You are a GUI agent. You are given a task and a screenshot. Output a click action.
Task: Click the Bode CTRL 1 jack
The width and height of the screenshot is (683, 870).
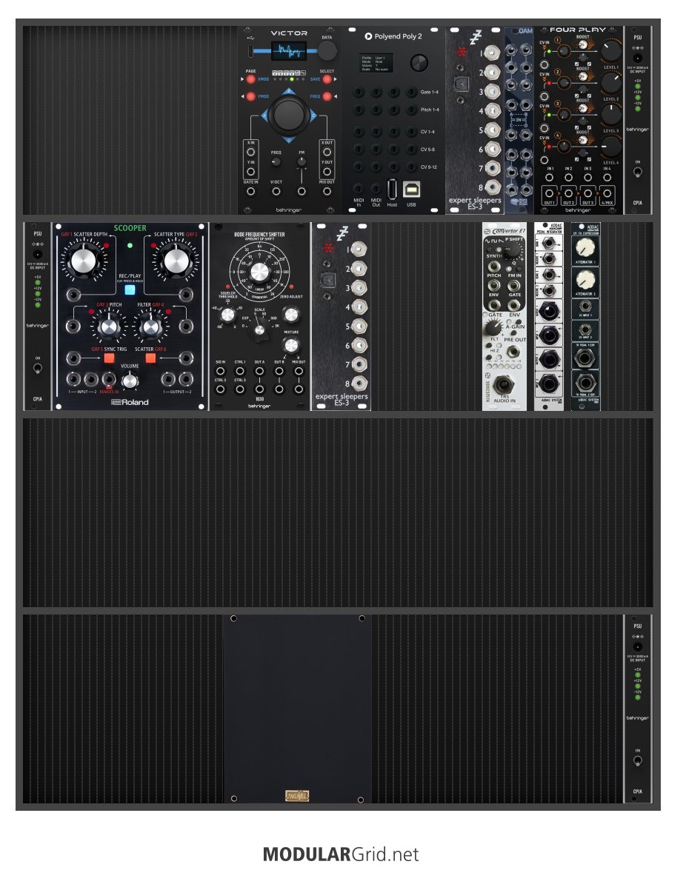pyautogui.click(x=240, y=371)
